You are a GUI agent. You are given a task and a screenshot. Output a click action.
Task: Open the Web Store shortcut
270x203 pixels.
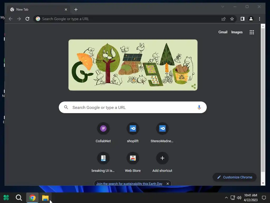coord(133,162)
